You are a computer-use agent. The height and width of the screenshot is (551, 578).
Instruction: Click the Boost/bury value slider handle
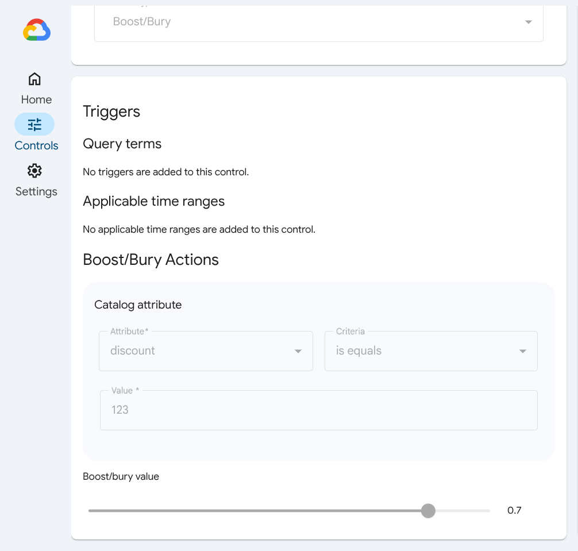point(428,511)
